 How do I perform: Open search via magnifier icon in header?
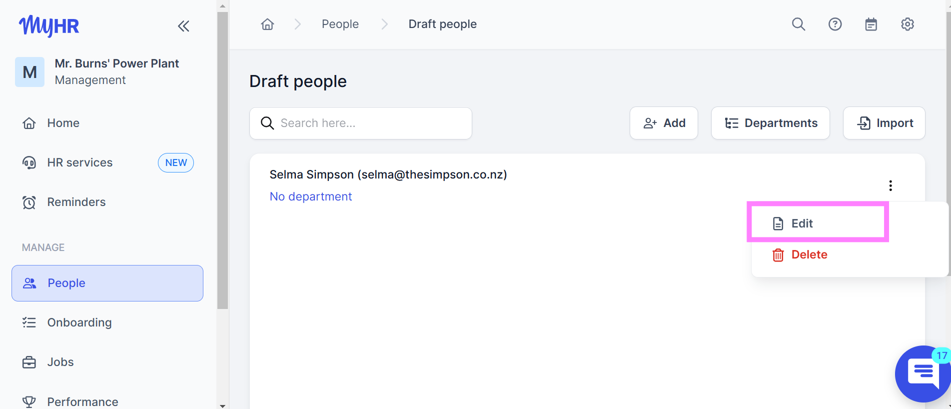pos(799,24)
